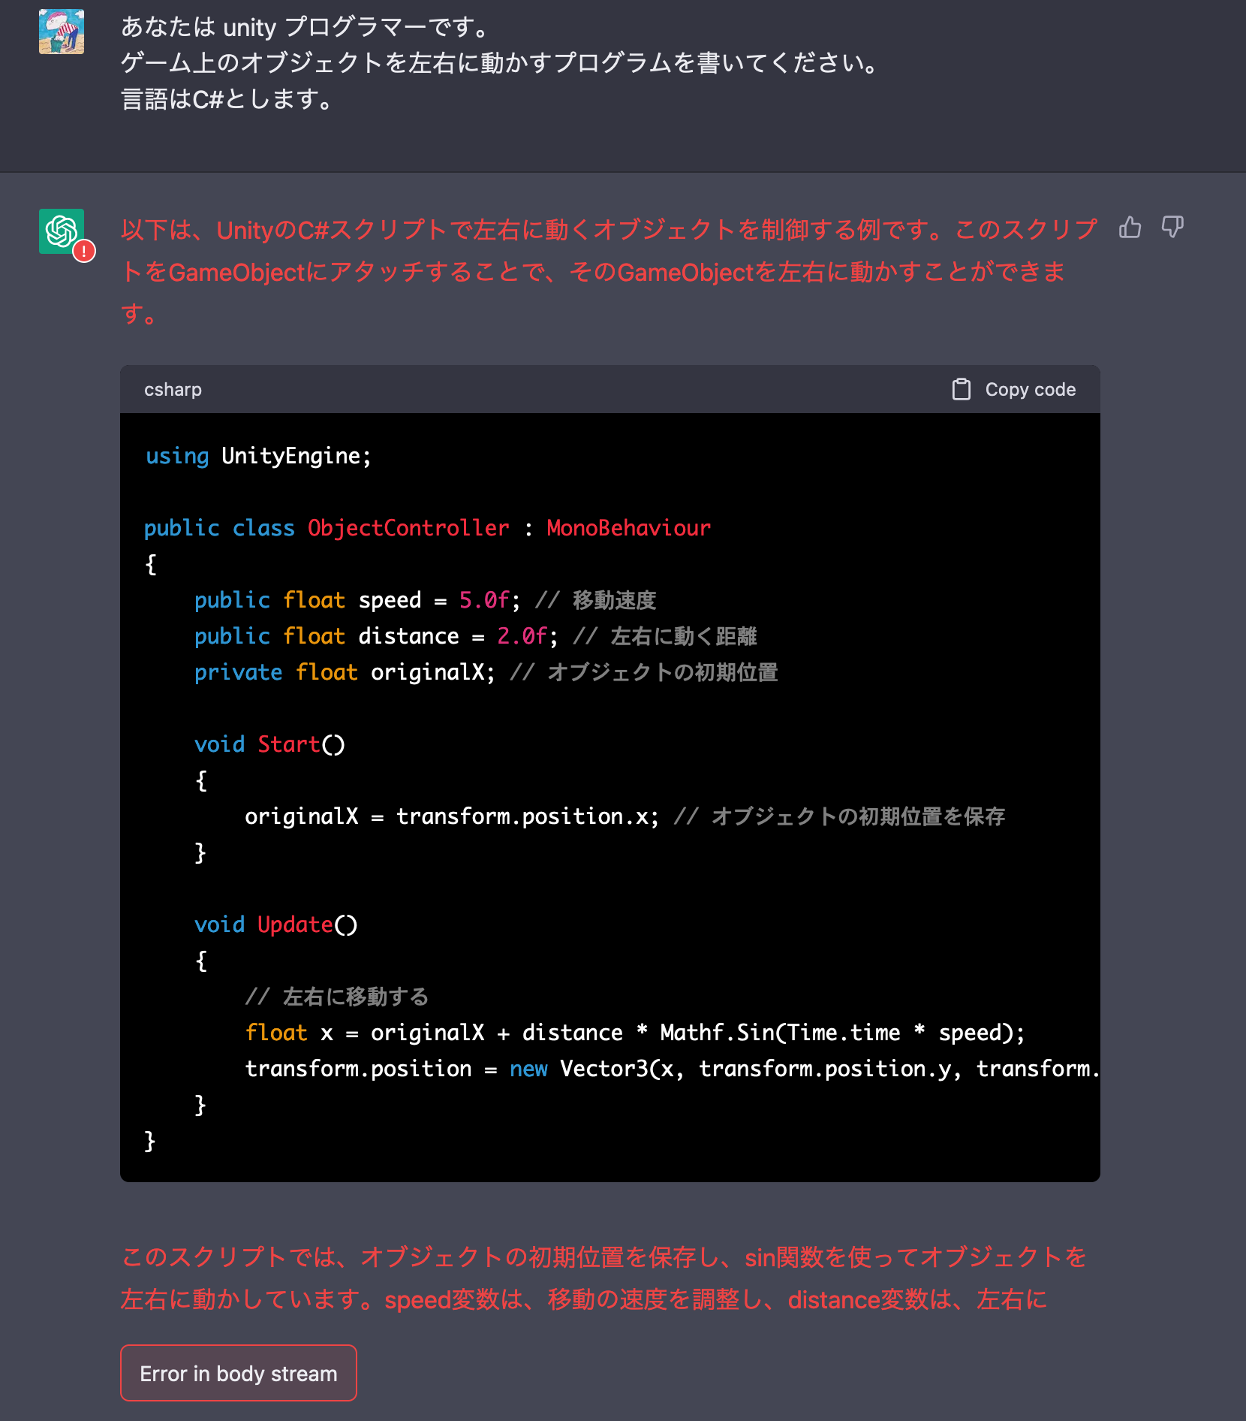Click the 'private float originalX' line
The image size is (1246, 1421).
[x=485, y=672]
